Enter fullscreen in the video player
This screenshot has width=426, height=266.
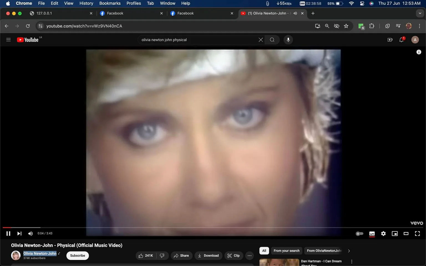coord(417,233)
